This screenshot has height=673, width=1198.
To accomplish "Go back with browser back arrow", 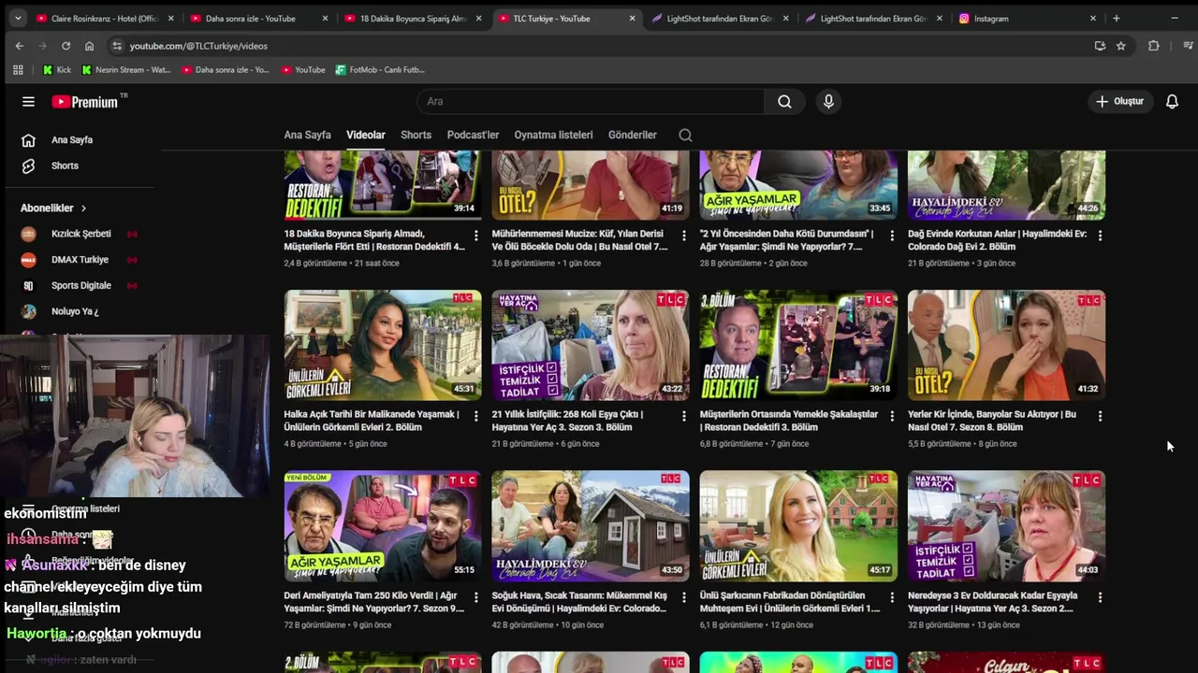I will pyautogui.click(x=20, y=46).
